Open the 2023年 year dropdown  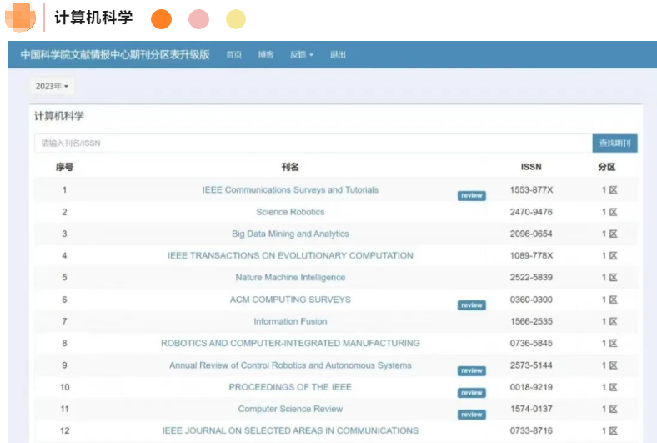tap(52, 86)
